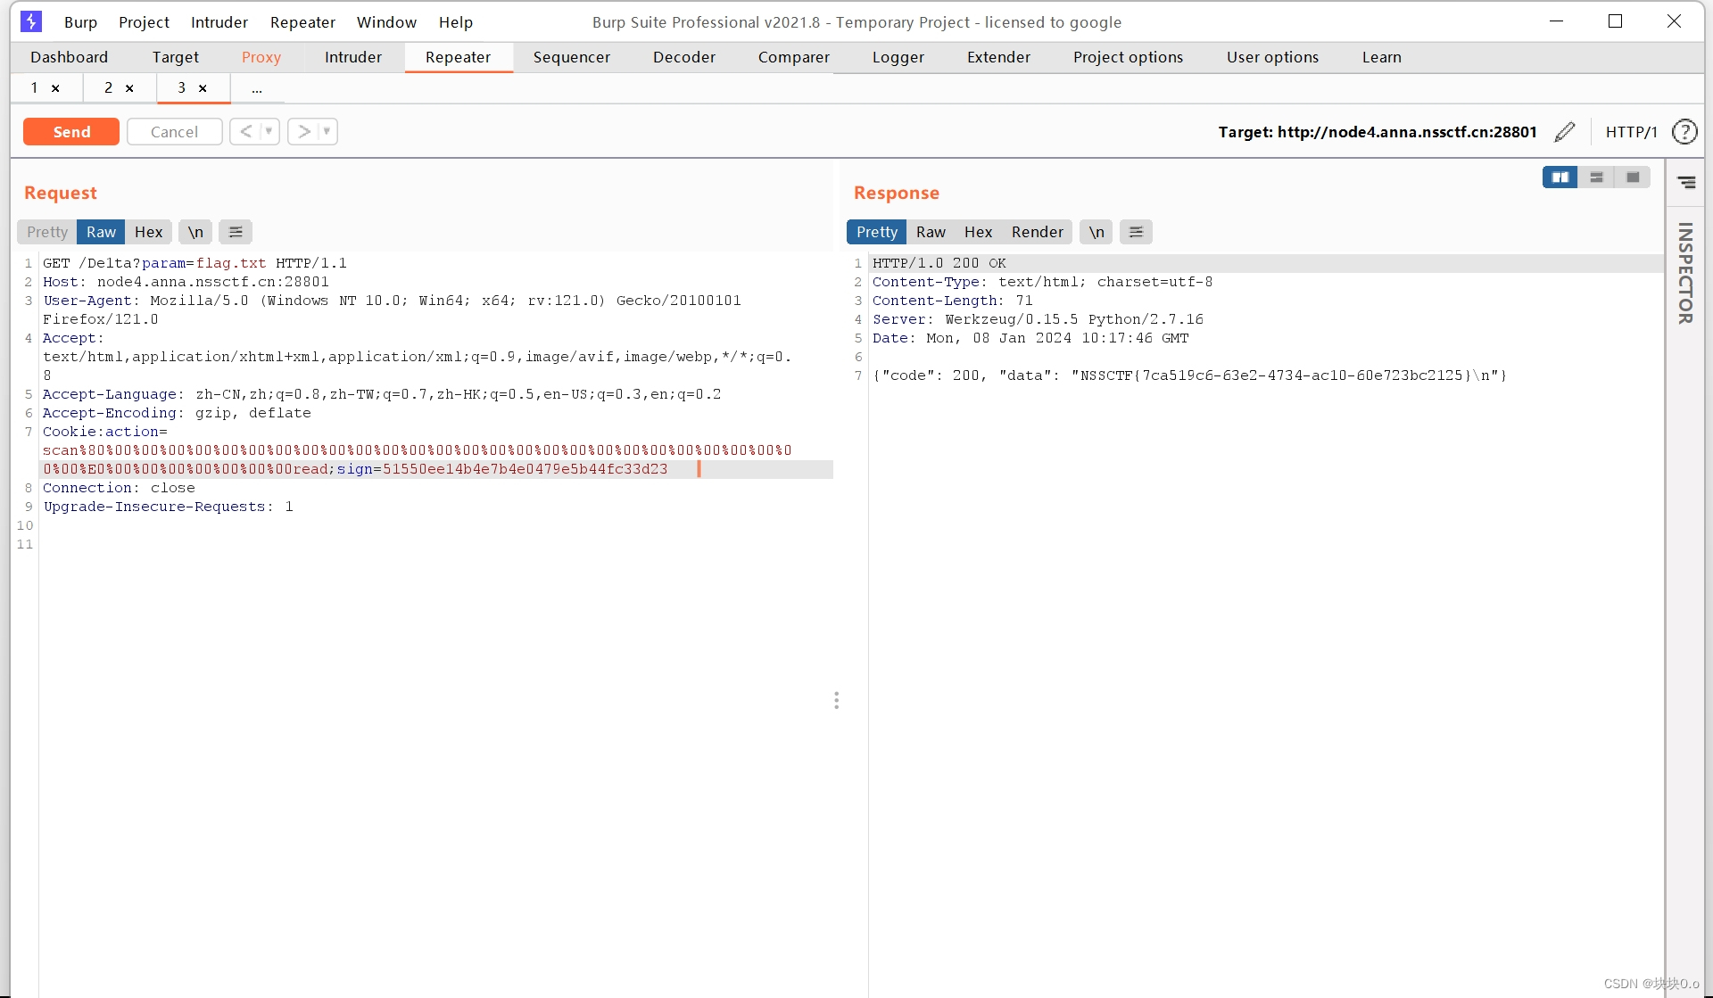Open Repeater help question mark icon

(x=1684, y=132)
